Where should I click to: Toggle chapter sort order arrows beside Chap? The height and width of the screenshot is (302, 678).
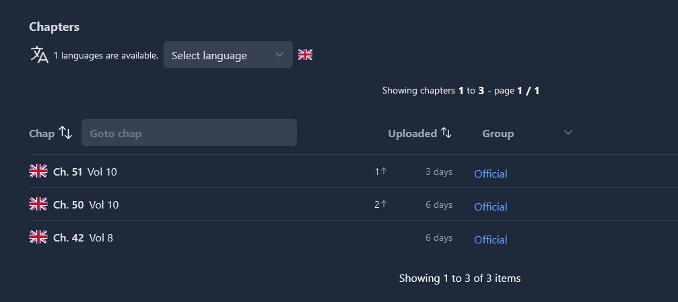[x=65, y=133]
